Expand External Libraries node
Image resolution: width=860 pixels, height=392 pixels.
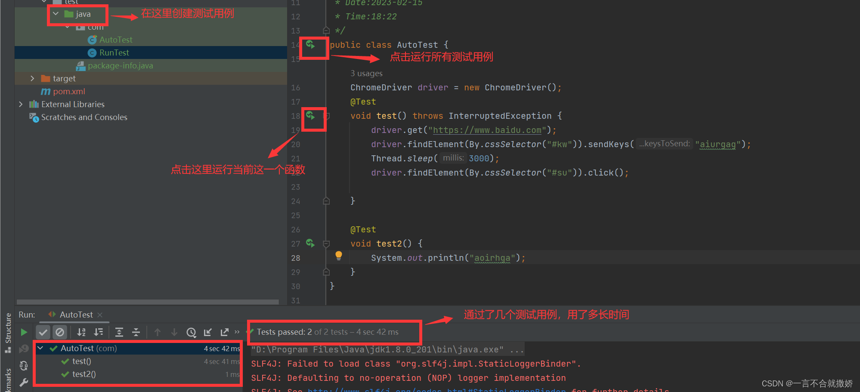pyautogui.click(x=21, y=104)
